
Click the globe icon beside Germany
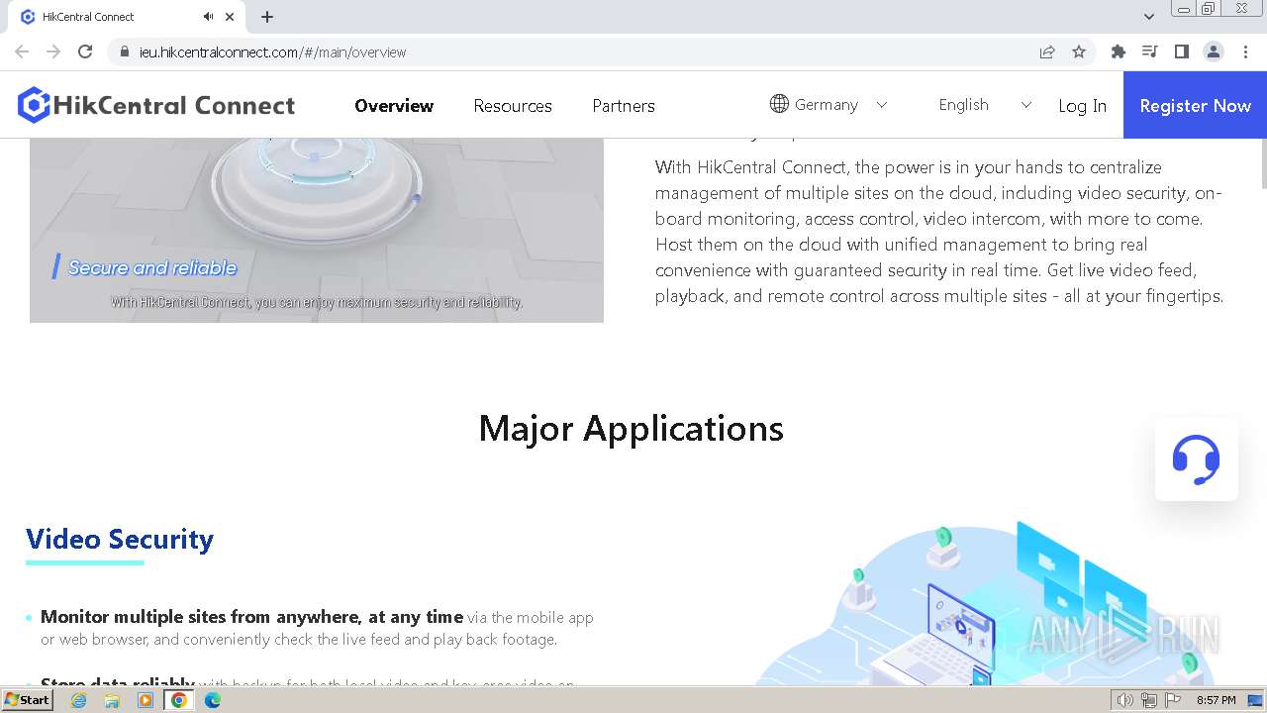(x=779, y=104)
